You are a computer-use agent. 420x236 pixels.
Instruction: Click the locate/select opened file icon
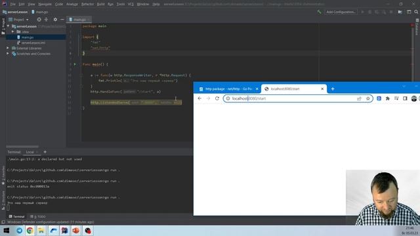click(39, 20)
